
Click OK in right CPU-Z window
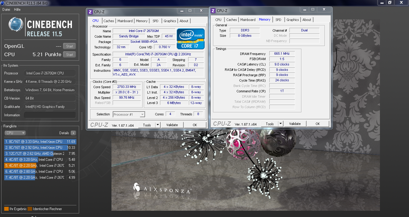pyautogui.click(x=318, y=124)
